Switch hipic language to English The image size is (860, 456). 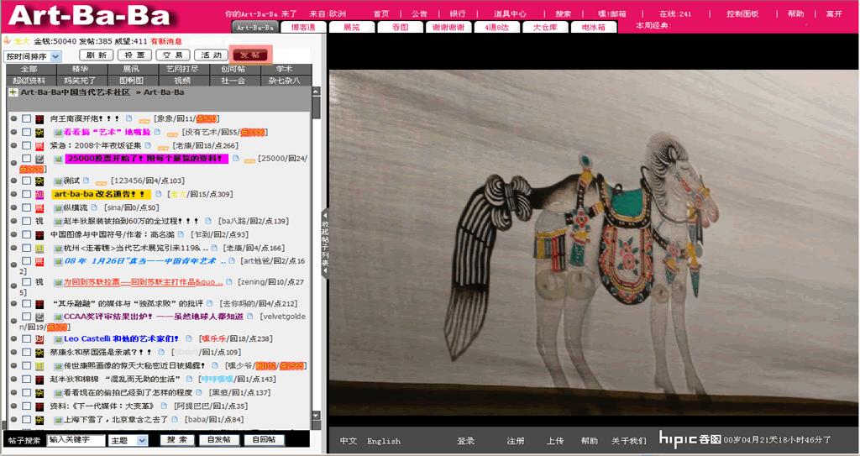pos(383,441)
